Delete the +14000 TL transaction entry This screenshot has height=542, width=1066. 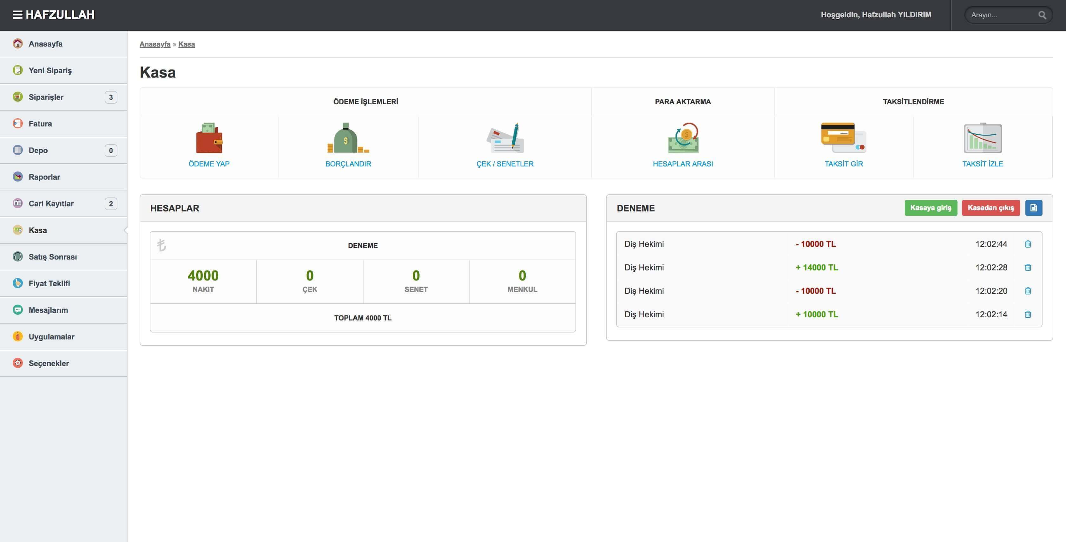coord(1028,268)
